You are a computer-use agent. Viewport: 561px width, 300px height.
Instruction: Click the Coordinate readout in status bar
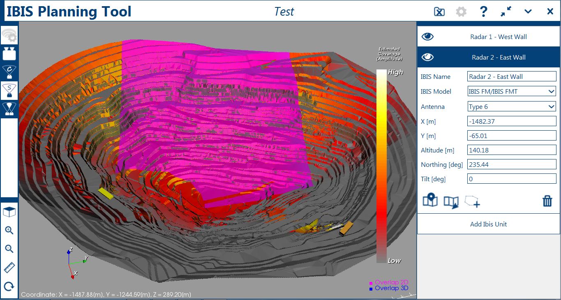click(x=106, y=295)
